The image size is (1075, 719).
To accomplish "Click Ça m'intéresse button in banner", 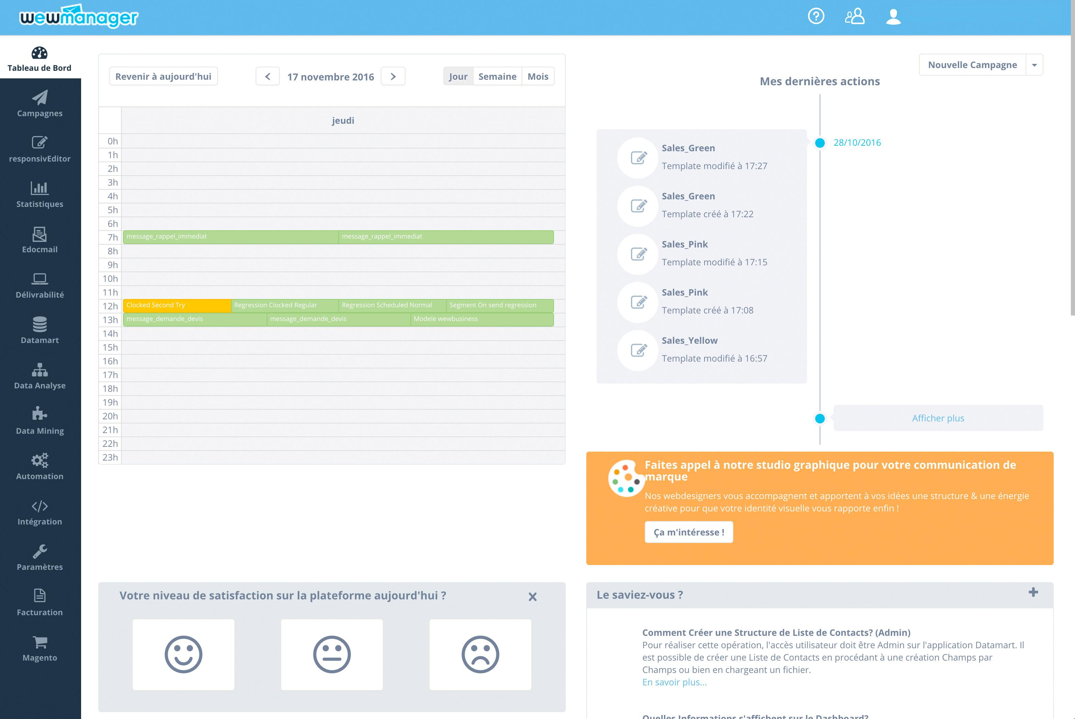I will coord(688,531).
